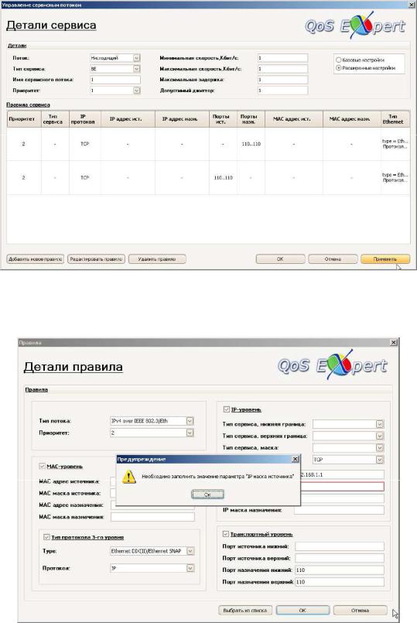The width and height of the screenshot is (417, 623).
Task: Click the Выбрать из списка button
Action: (x=245, y=611)
